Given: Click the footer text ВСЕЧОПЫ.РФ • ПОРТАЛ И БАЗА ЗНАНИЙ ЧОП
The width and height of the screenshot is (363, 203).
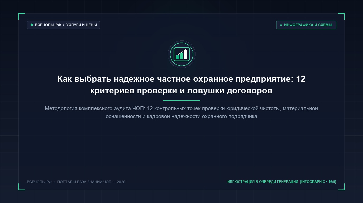Looking at the screenshot, I should click(76, 182).
